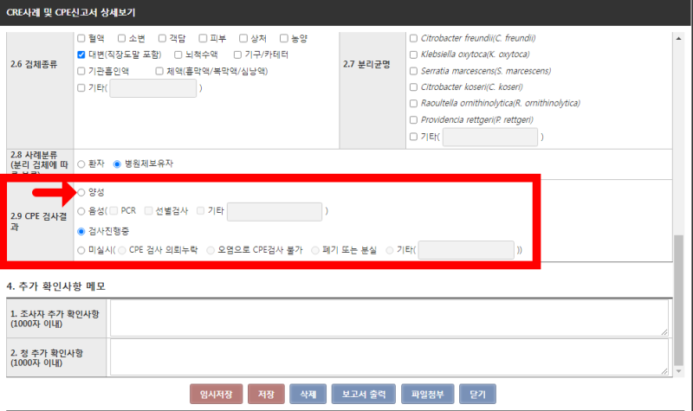Check the 기타 checkbox under 분리균명
Screen dimensions: 693x411
(414, 137)
